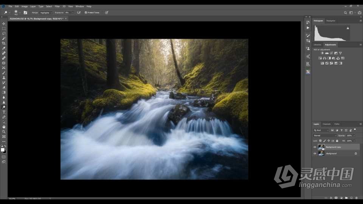This screenshot has width=363, height=204.
Task: Open the Actions play panel icon
Action: (308, 28)
